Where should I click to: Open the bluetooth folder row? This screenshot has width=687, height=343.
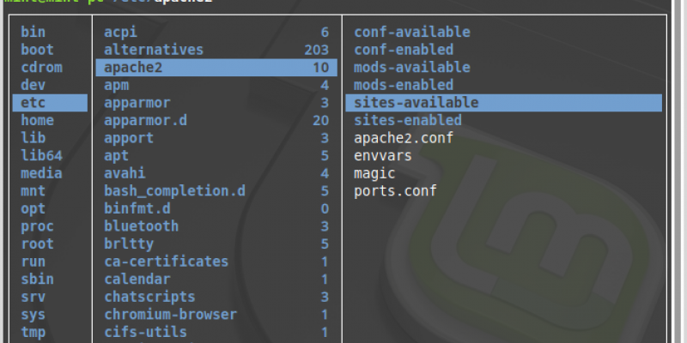click(216, 226)
